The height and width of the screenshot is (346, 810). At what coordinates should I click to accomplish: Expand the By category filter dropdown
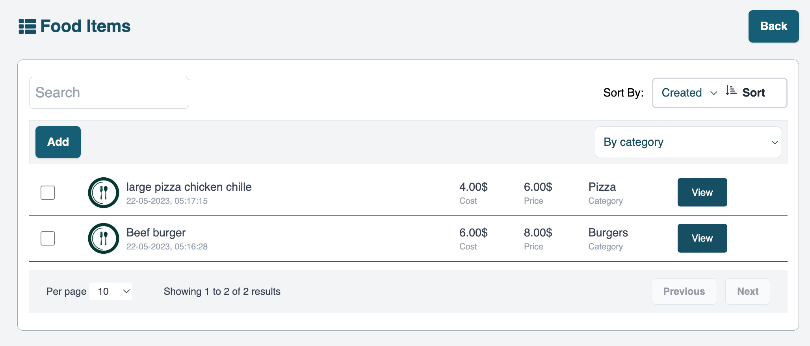pos(687,142)
